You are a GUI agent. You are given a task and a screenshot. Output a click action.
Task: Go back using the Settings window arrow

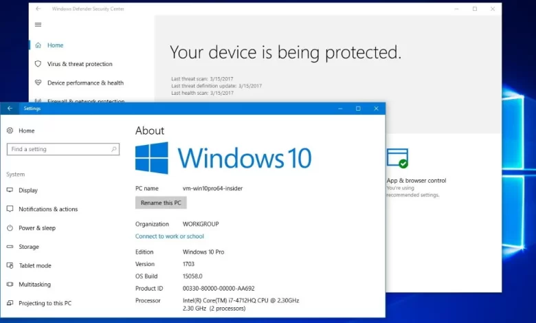tap(10, 109)
